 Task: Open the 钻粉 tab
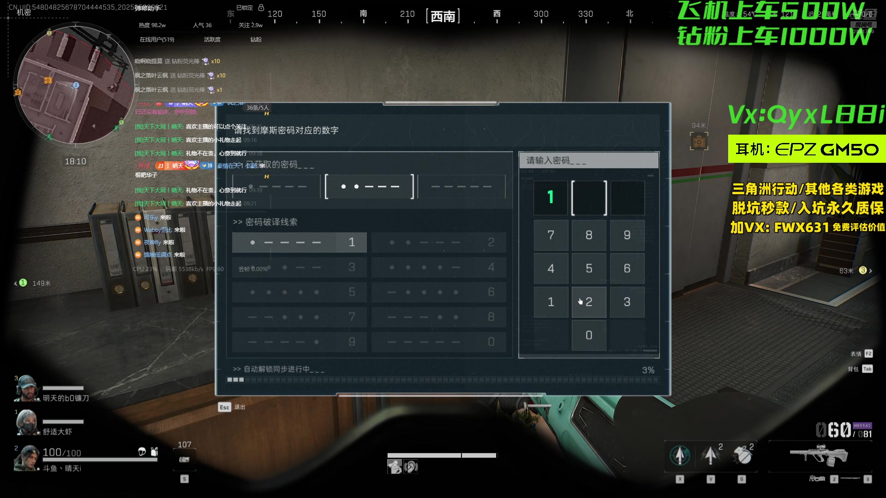[256, 40]
